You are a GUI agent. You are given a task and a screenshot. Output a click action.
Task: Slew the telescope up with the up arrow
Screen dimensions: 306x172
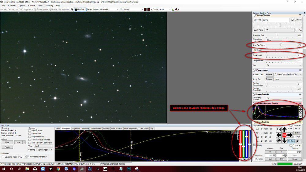284,129
